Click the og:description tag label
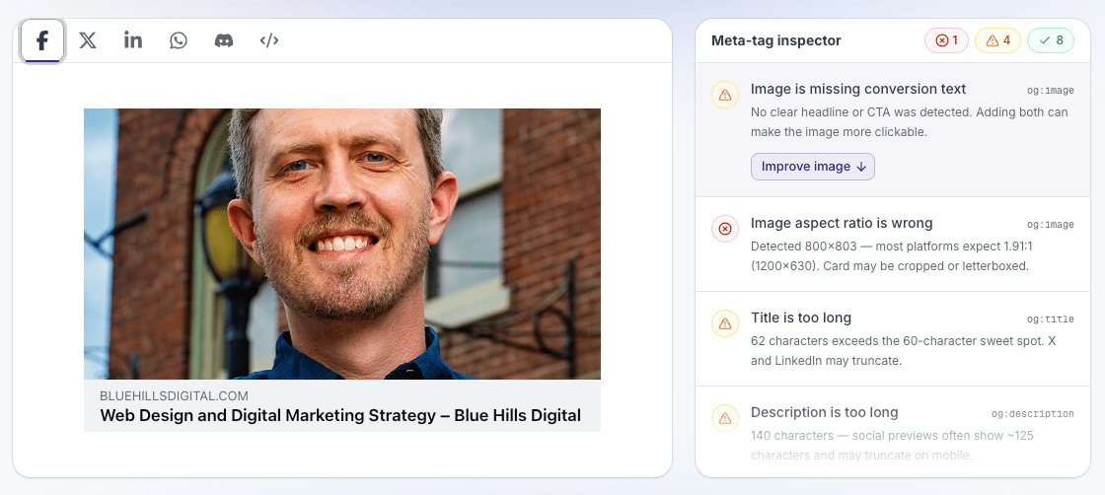This screenshot has width=1105, height=495. [x=1032, y=414]
